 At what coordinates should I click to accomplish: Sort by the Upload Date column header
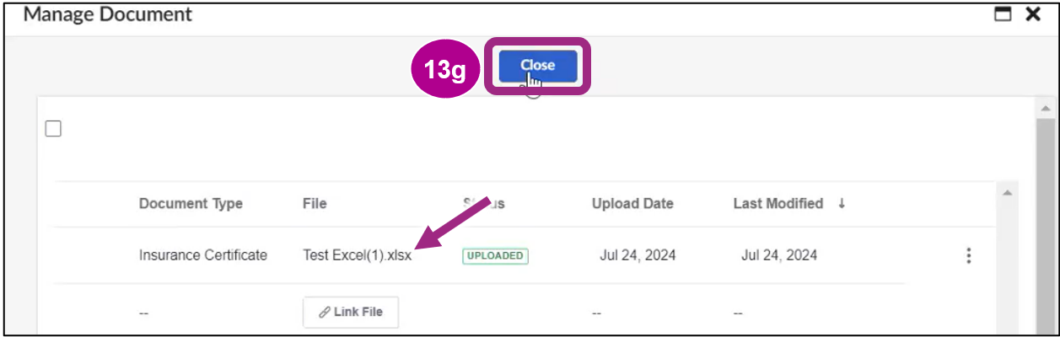[x=632, y=204]
